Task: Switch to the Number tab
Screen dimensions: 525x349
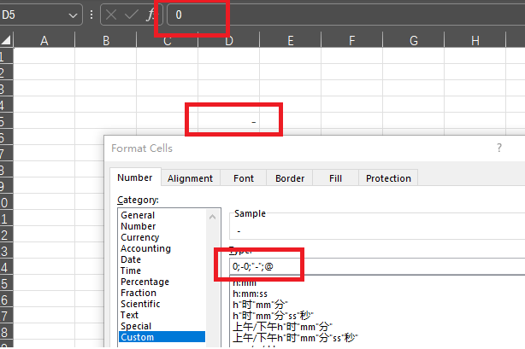Action: (x=135, y=177)
